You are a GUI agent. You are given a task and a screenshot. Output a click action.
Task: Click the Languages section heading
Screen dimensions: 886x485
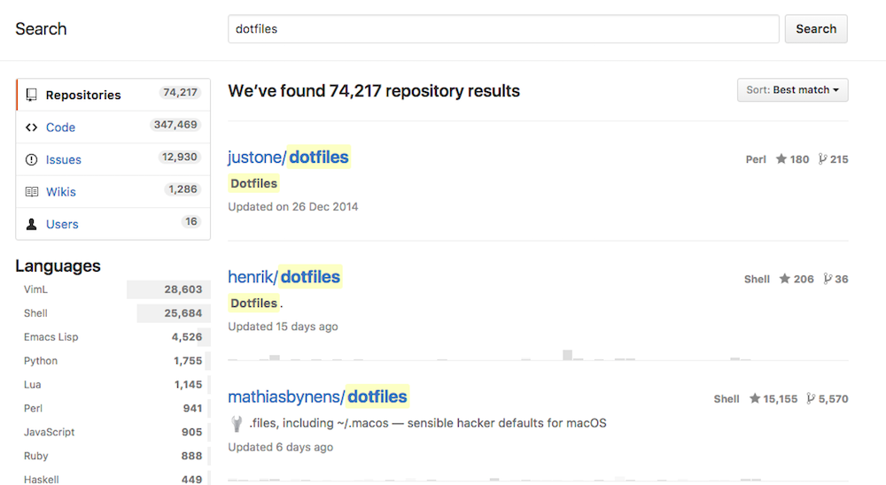click(58, 266)
